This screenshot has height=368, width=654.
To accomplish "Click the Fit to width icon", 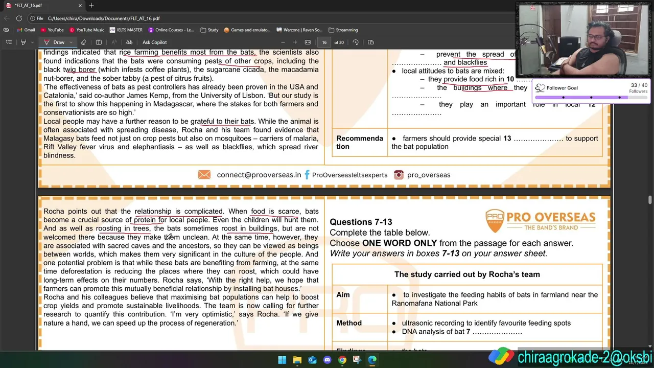I will pos(308,42).
